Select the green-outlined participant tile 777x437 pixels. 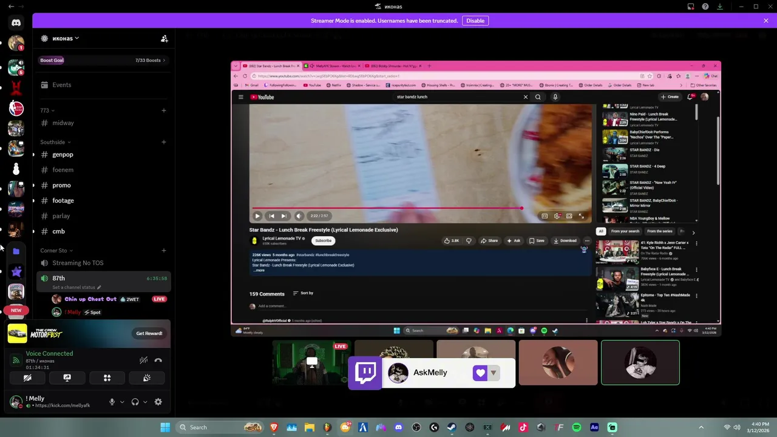point(640,362)
